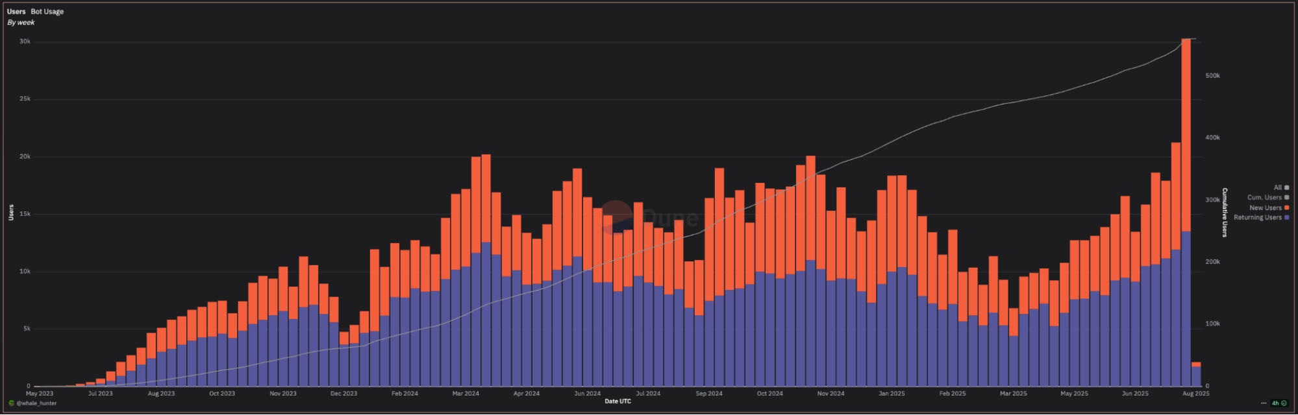Click the 400k right axis value
1298x415 pixels.
click(1212, 137)
